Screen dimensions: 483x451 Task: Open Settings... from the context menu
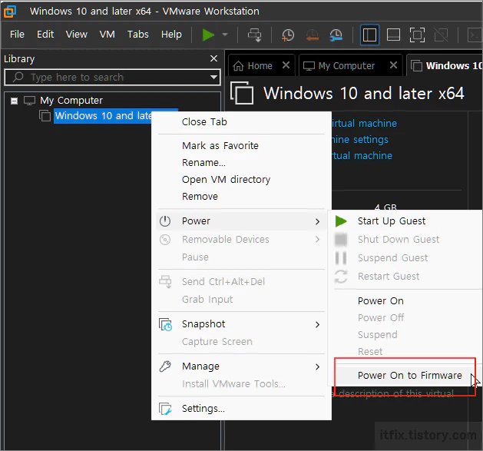click(x=241, y=409)
